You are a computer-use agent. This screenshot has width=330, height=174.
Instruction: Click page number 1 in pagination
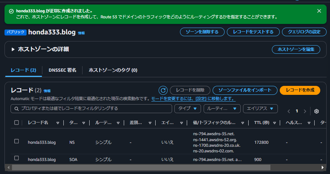(297, 111)
